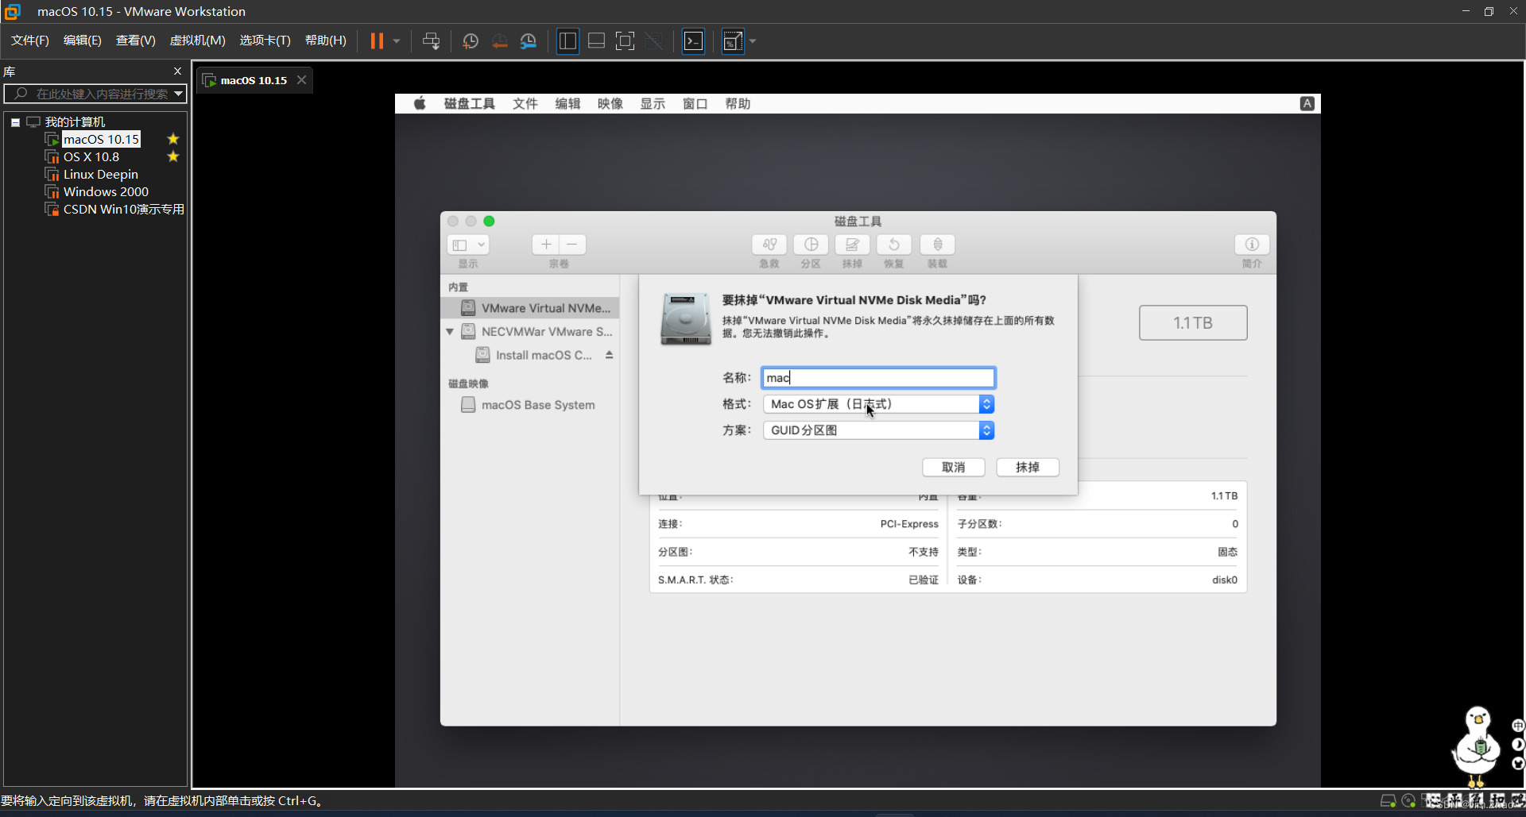Image resolution: width=1526 pixels, height=817 pixels.
Task: Open the 格式 format dropdown
Action: (x=878, y=404)
